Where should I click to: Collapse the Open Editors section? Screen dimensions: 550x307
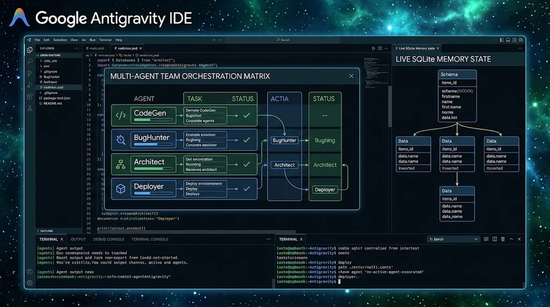(x=59, y=55)
